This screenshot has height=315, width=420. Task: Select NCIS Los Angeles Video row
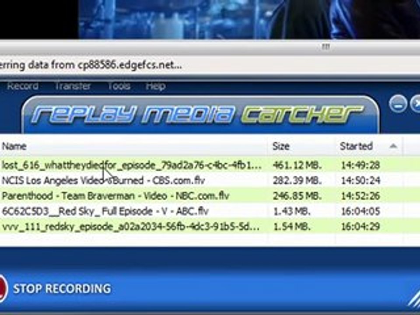point(210,180)
